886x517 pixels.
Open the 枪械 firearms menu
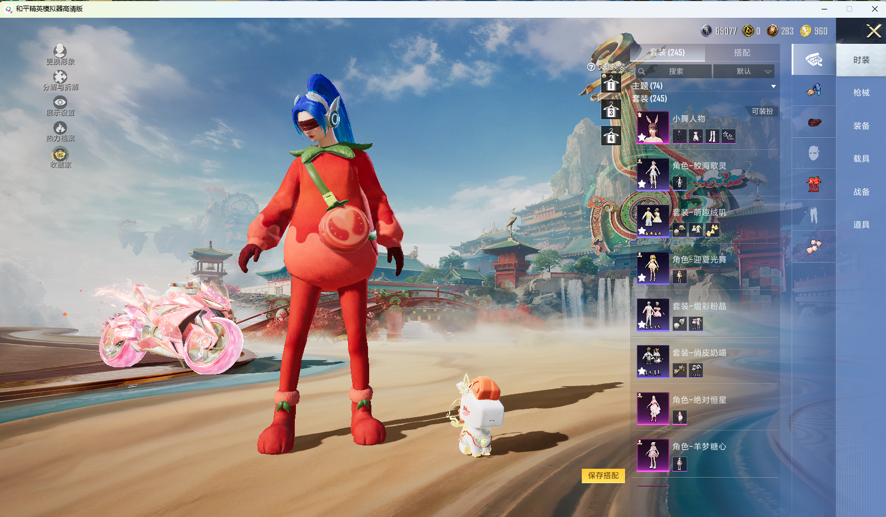pyautogui.click(x=861, y=93)
